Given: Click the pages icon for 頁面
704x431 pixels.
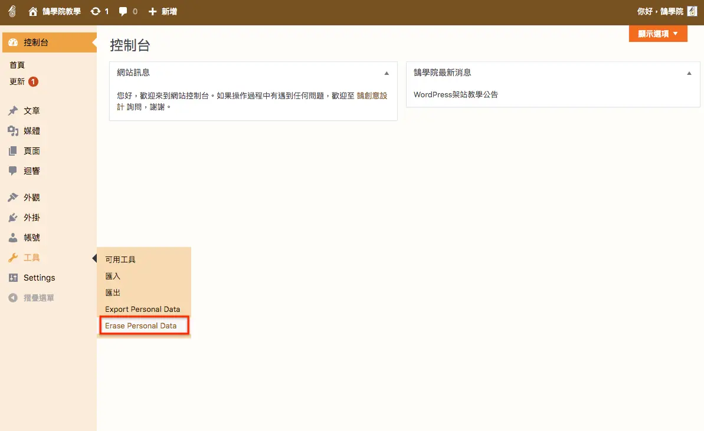Looking at the screenshot, I should [13, 151].
